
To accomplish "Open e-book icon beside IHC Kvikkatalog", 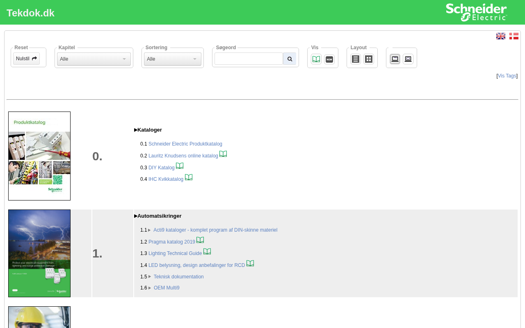I will point(189,178).
